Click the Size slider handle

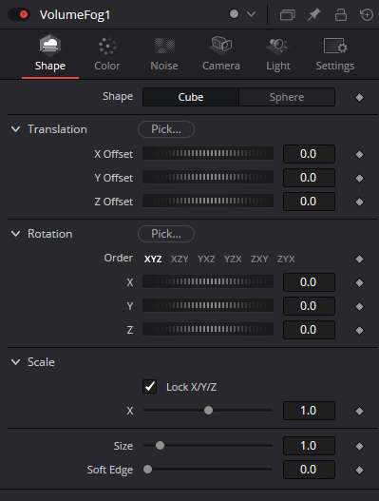160,446
